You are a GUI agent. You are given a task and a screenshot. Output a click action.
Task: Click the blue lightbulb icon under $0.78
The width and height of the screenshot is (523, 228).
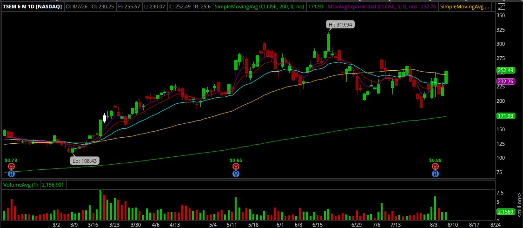click(x=11, y=174)
